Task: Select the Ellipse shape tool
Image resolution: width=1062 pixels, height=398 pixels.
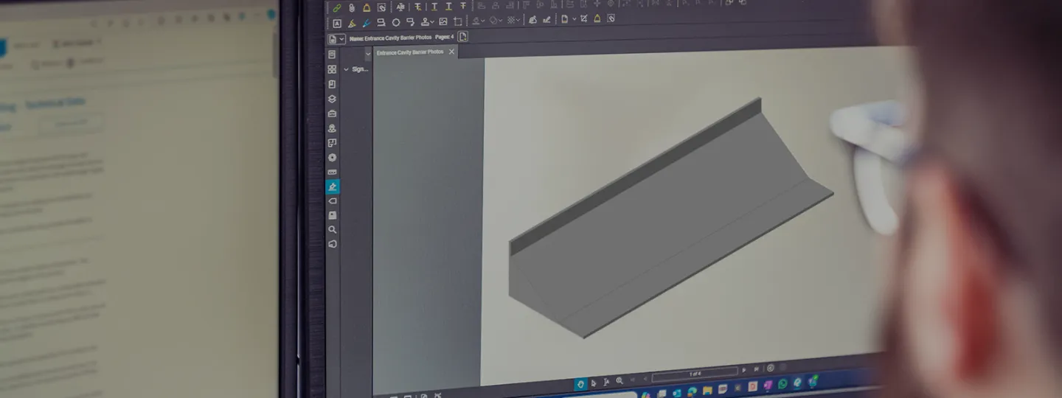Action: 396,23
